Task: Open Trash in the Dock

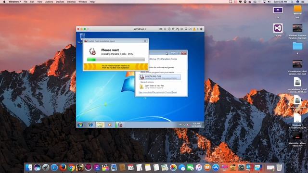Action: pos(279,168)
